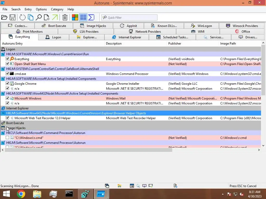This screenshot has height=199, width=266.
Task: Open the Help menu
Action: [x=71, y=9]
